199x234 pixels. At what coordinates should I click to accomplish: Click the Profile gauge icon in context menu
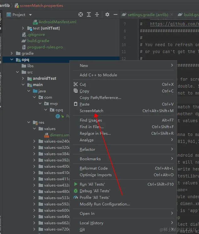[76, 197]
